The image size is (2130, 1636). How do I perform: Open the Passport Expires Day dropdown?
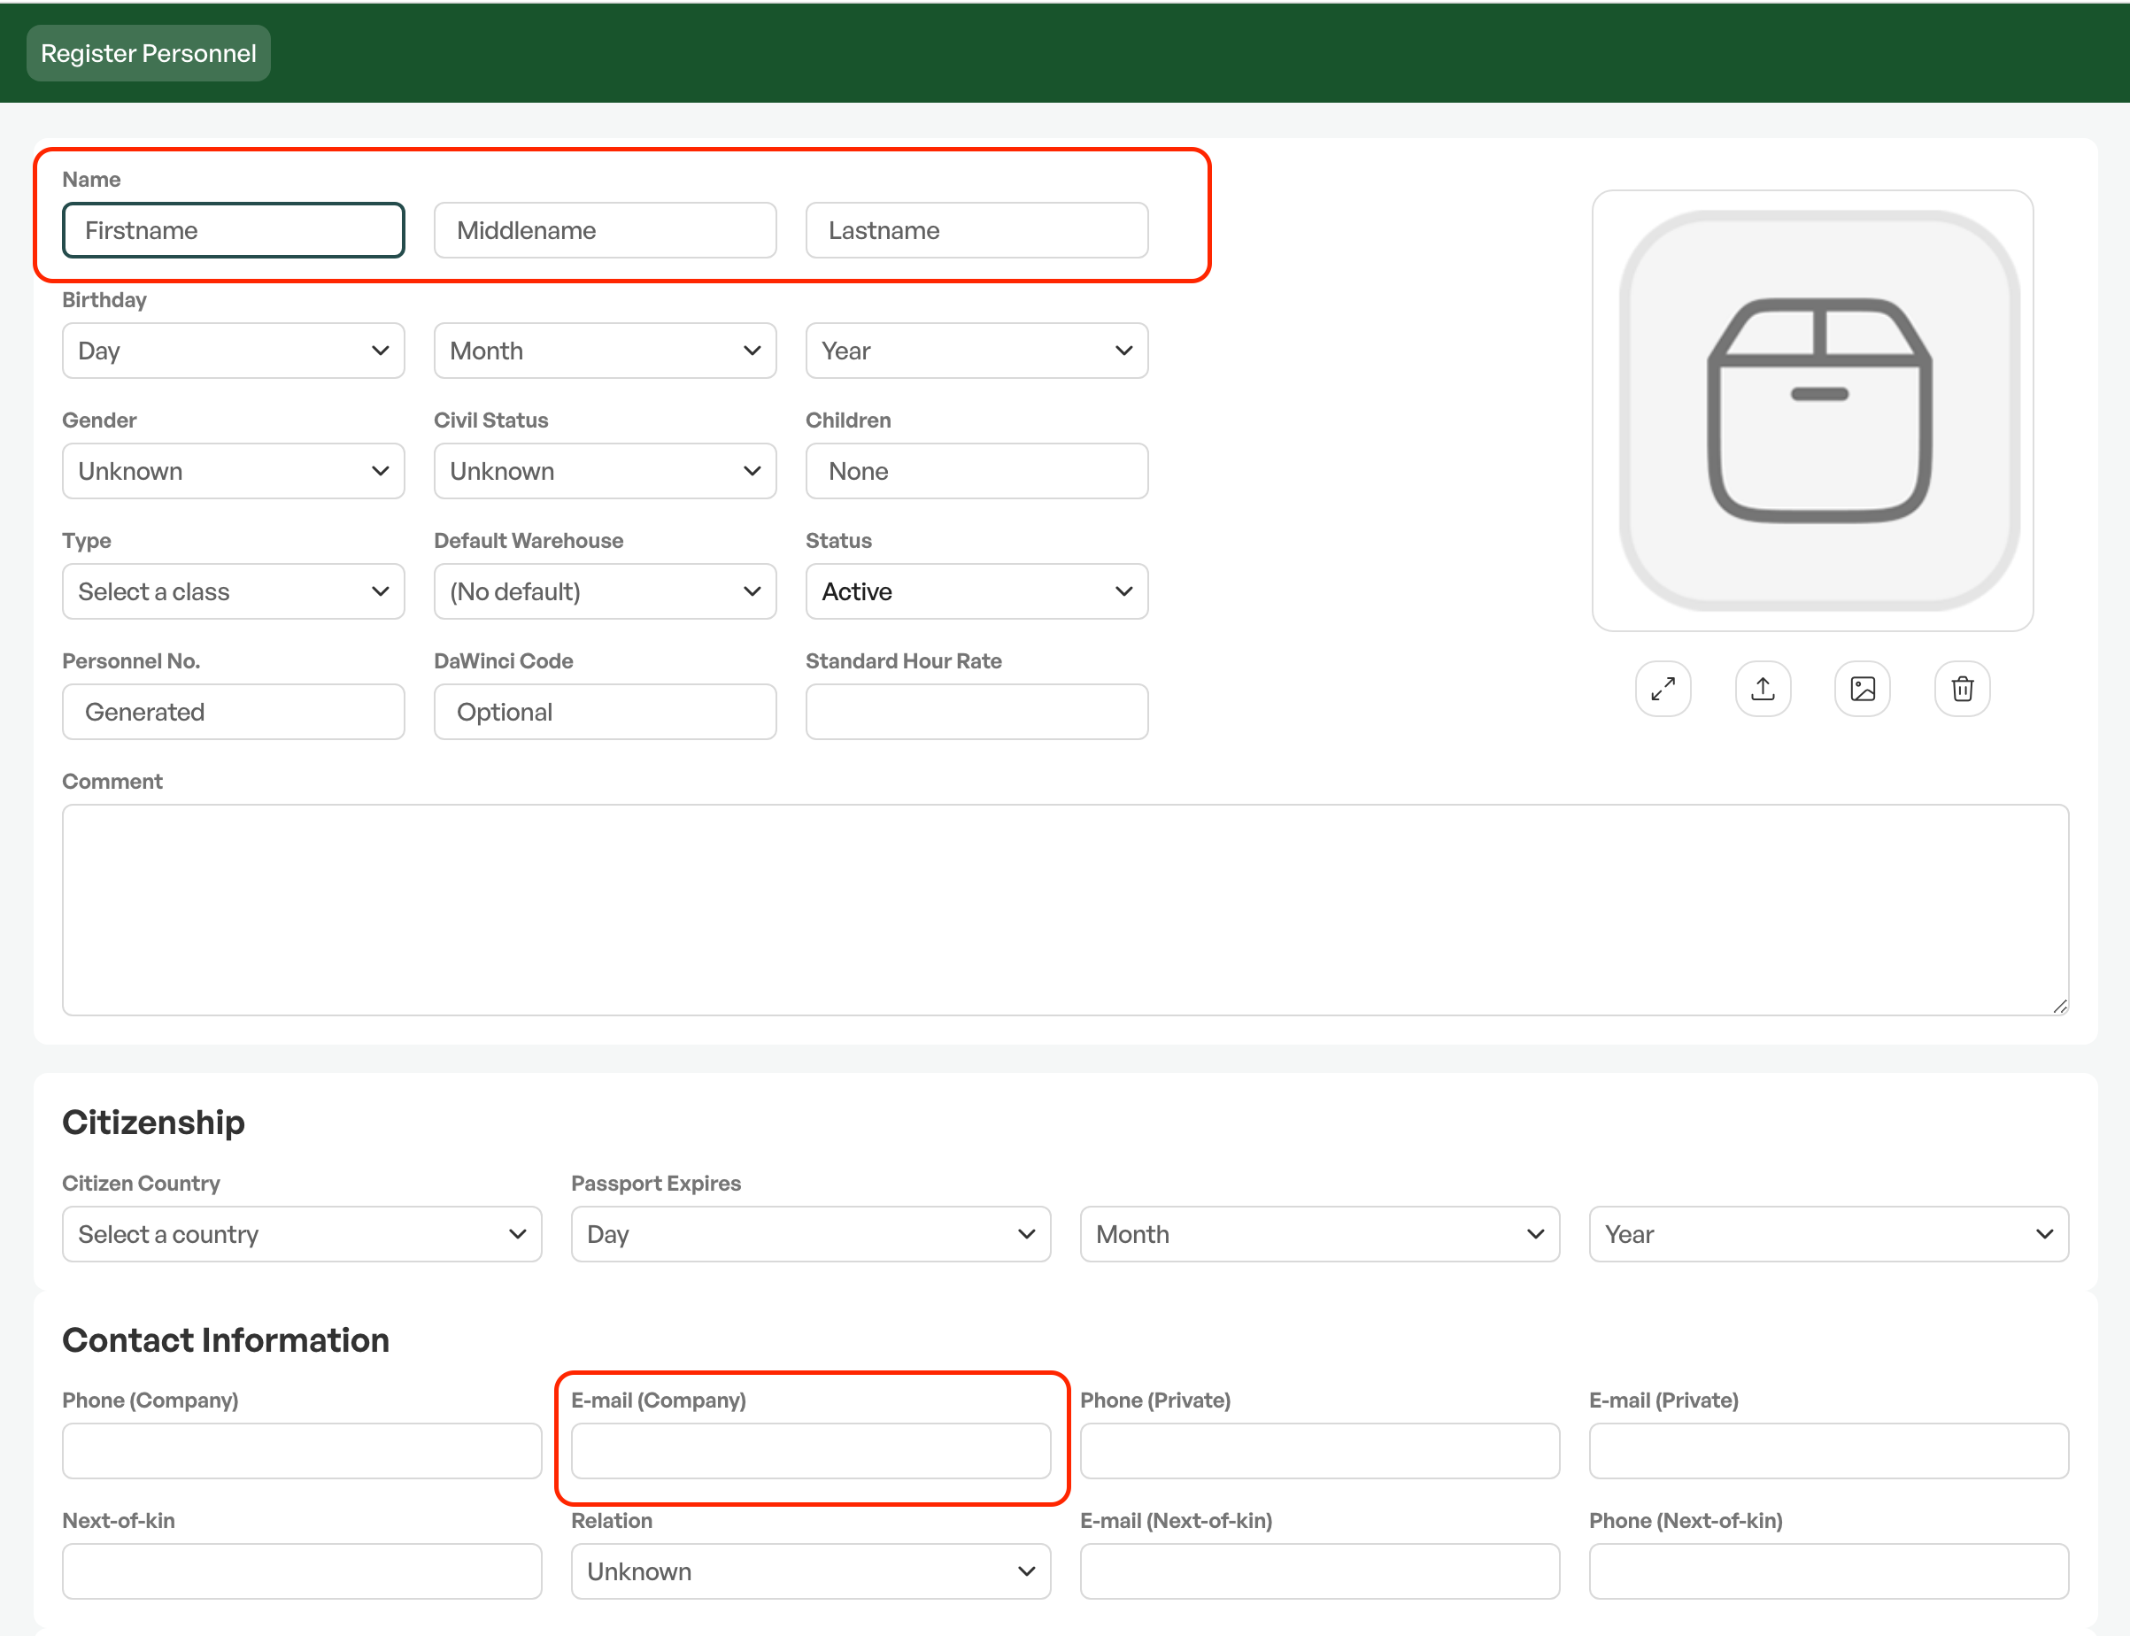coord(811,1234)
